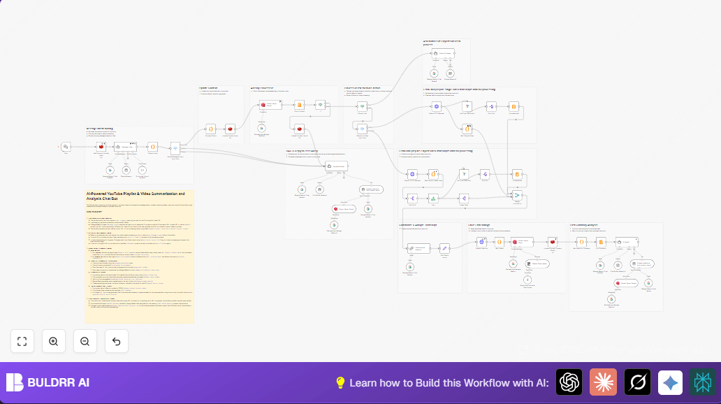Select the Default Data Loader pill node
721x404 pixels.
[537, 264]
